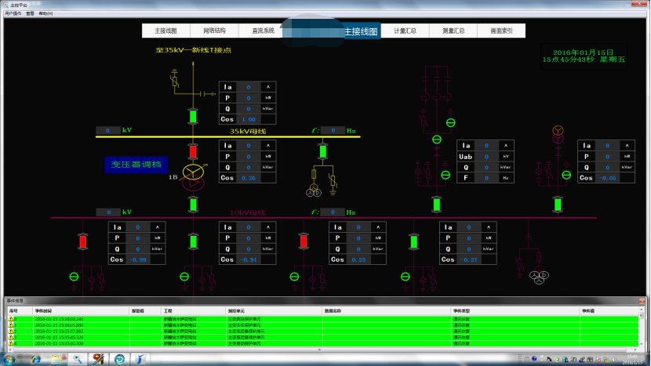Click the grounding switch under the Cos 0.23 feeder
Screen dimensions: 651x366
click(x=294, y=277)
